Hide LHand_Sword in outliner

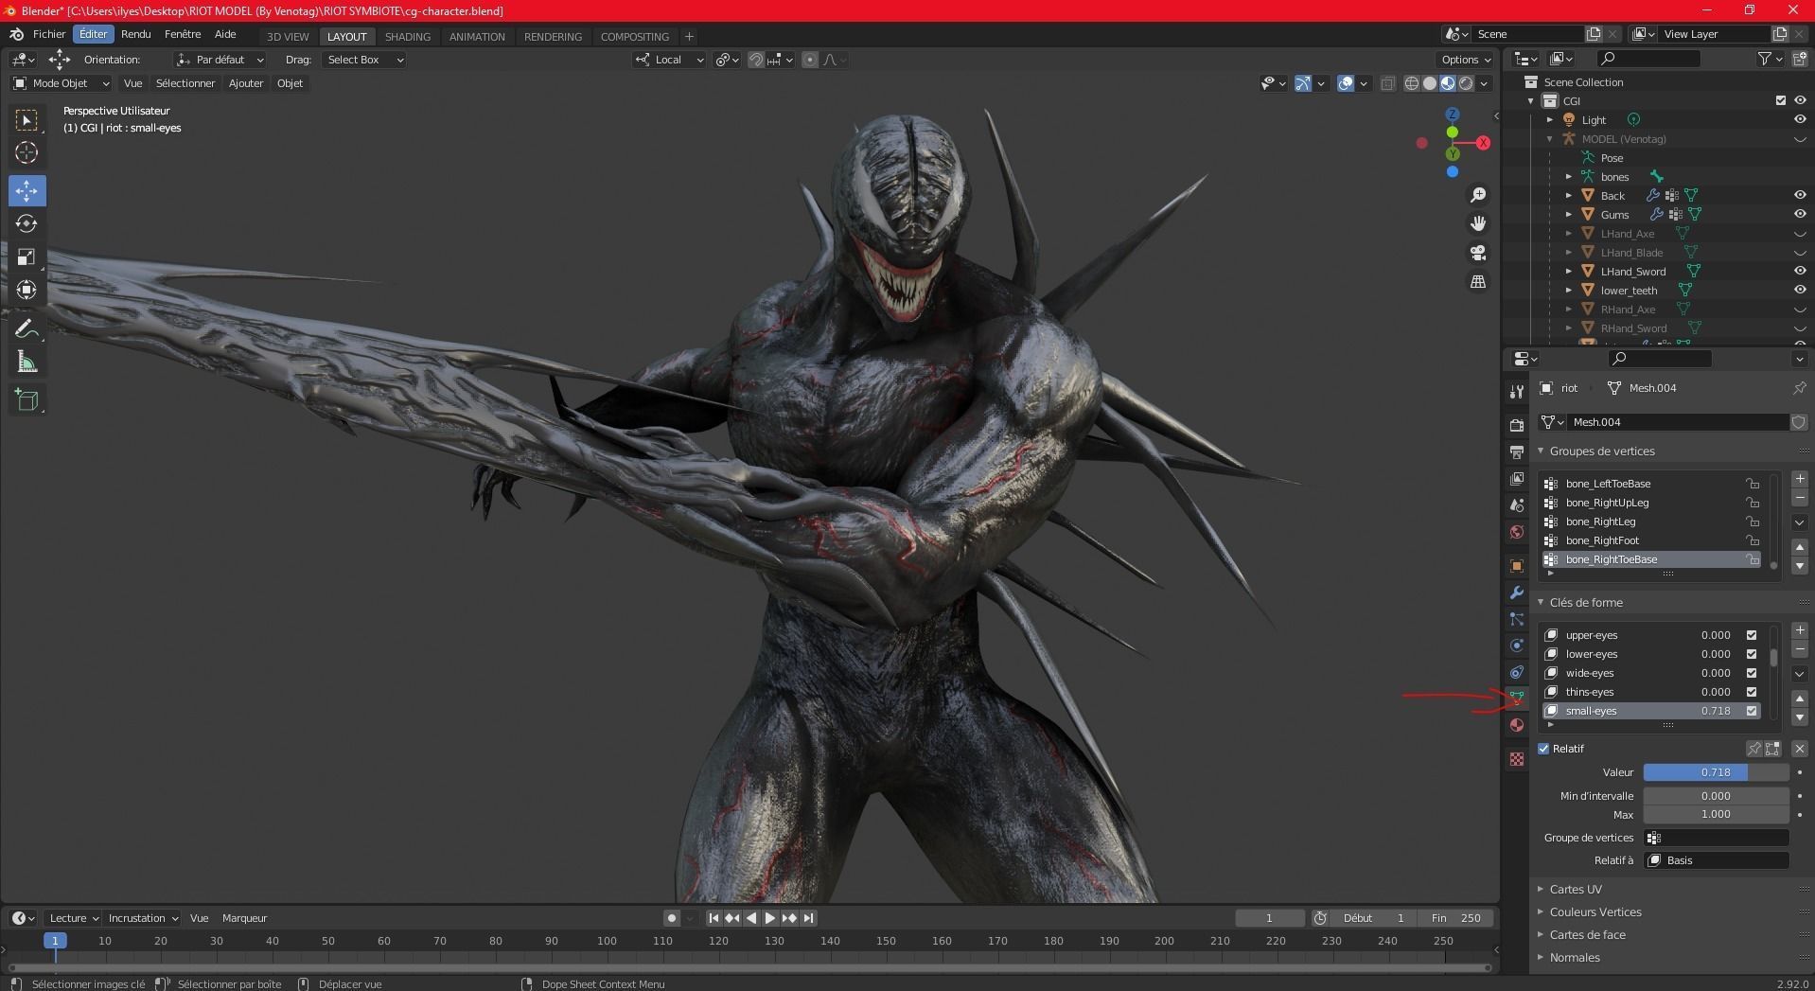pos(1800,271)
